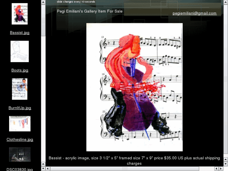This screenshot has height=171, width=228.
Task: Open the Clothesline.jpg link
Action: (x=20, y=139)
